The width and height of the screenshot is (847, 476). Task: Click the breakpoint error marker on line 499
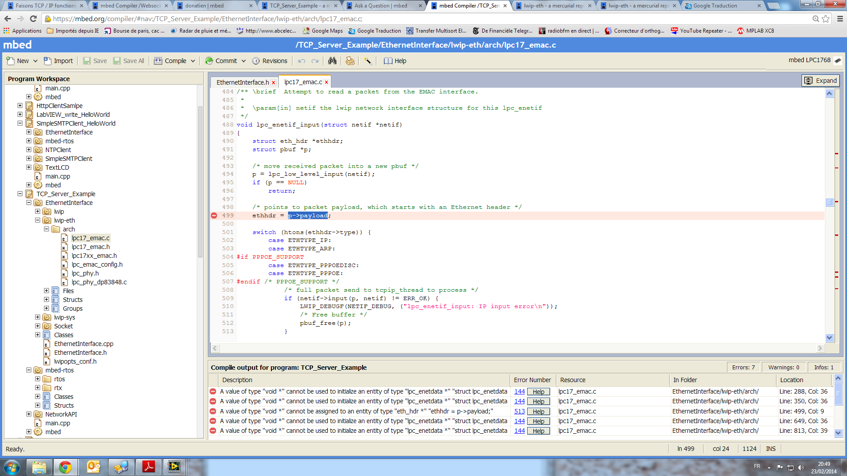pos(214,216)
